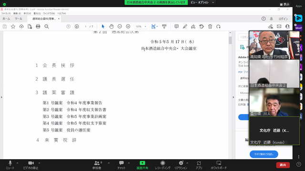
Task: Start Zoom recording
Action: point(163,165)
